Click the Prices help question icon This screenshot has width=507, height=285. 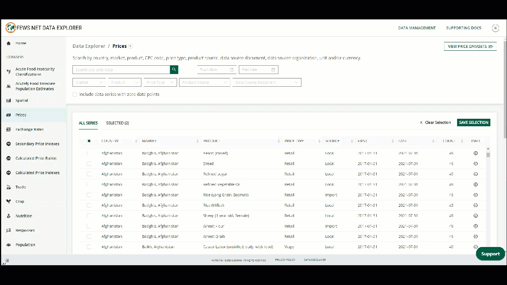click(131, 46)
